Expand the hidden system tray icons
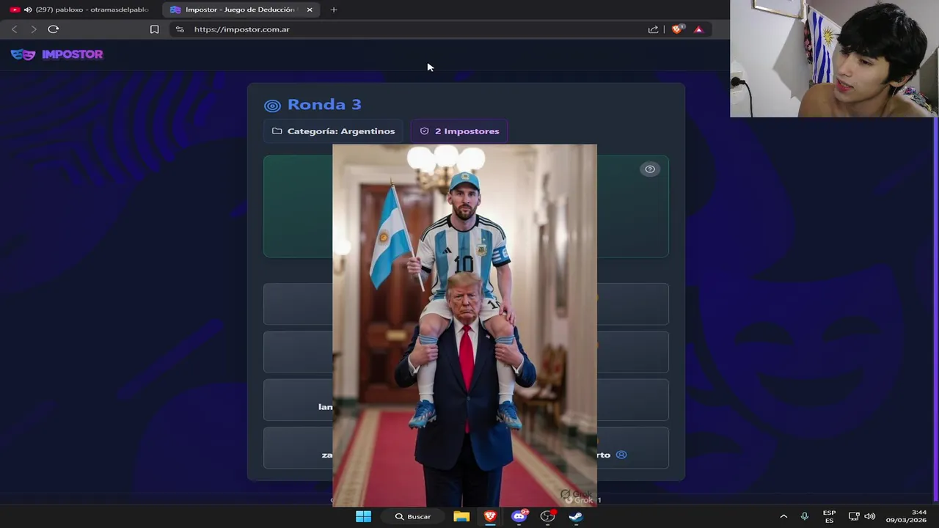This screenshot has width=939, height=528. click(783, 516)
